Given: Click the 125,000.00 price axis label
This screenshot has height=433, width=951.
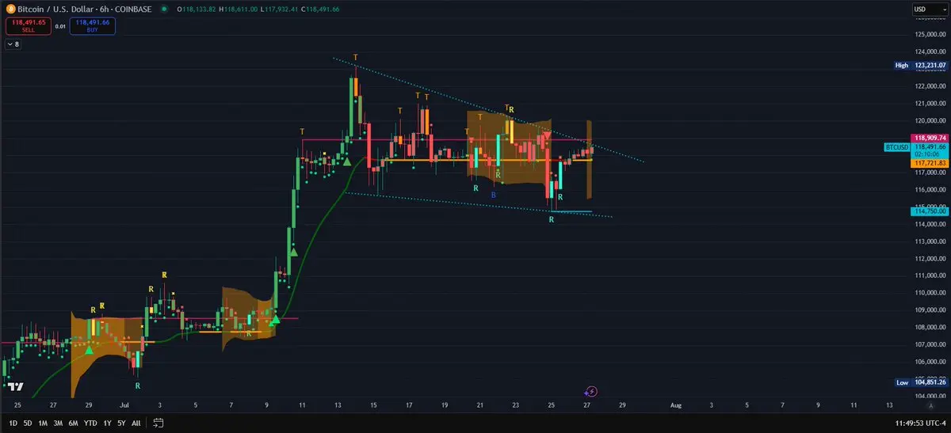Looking at the screenshot, I should tap(930, 35).
